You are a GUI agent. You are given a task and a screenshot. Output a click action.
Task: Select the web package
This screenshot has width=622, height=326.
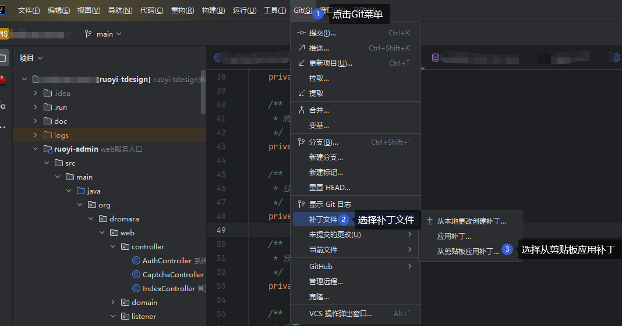click(122, 232)
